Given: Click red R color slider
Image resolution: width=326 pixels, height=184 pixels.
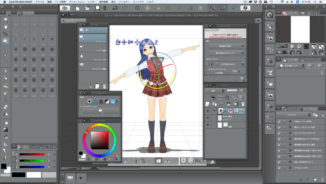Looking at the screenshot, I should [x=32, y=154].
